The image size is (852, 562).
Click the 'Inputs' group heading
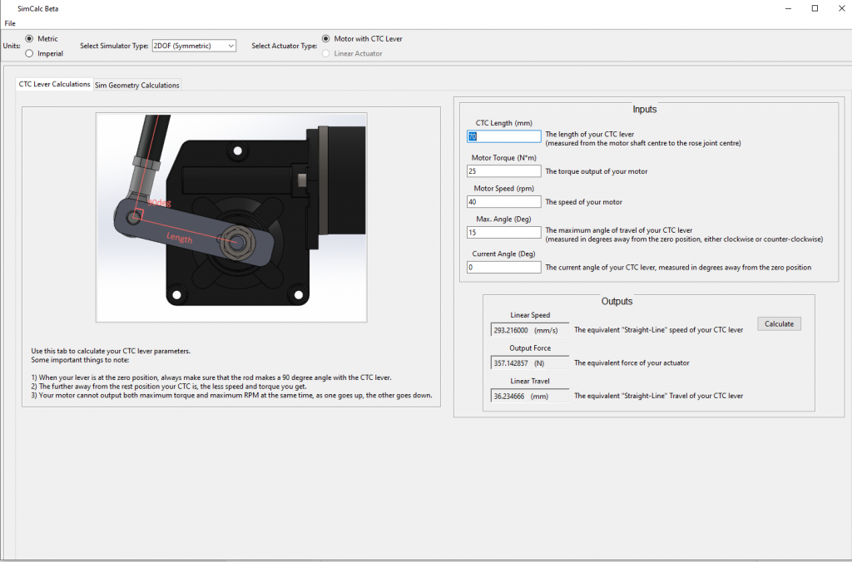(645, 109)
